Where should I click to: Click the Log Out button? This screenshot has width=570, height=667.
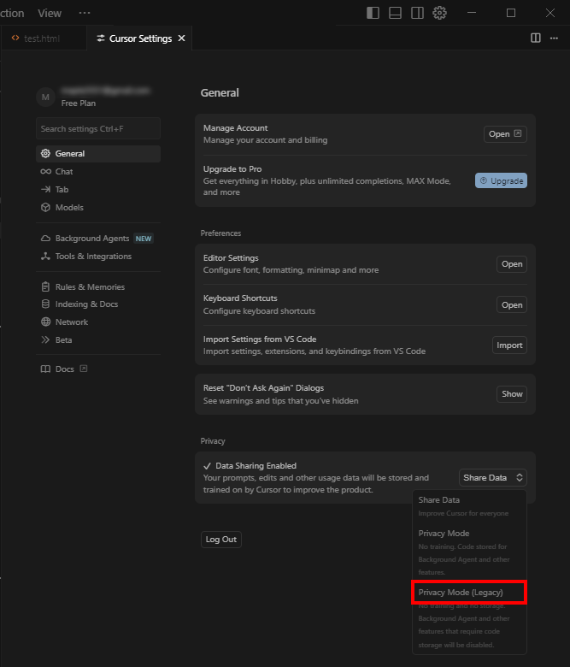(221, 540)
